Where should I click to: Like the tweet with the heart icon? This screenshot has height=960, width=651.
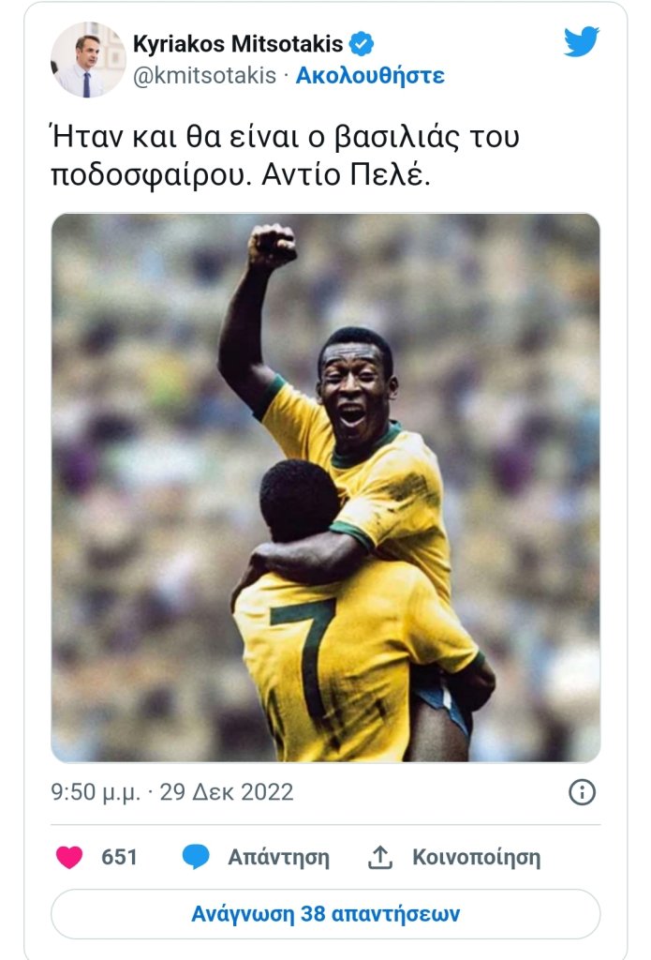(x=69, y=857)
